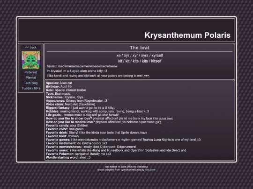Click 'How do you like to show love?' row
Screen dimensions: 253x189
click(x=109, y=118)
